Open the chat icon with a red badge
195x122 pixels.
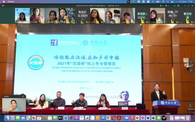(191, 66)
